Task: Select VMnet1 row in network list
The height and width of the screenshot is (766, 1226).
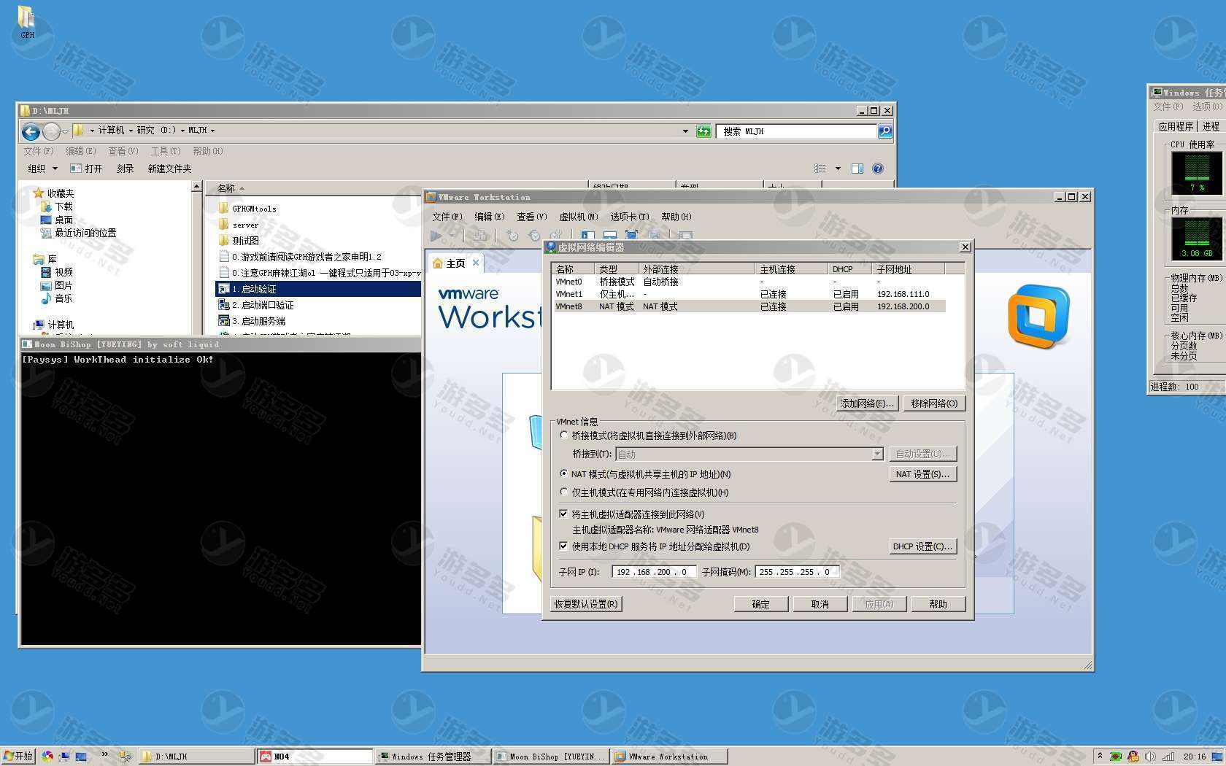Action: tap(749, 294)
